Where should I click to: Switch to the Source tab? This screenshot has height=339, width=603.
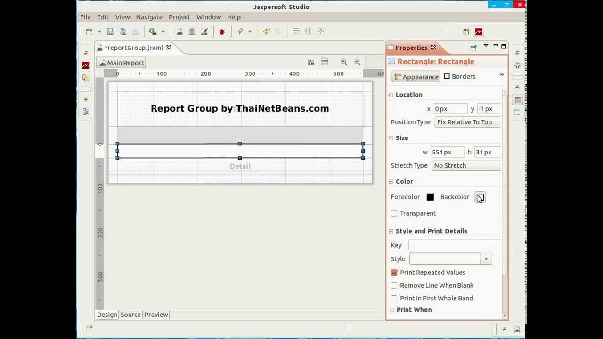130,315
